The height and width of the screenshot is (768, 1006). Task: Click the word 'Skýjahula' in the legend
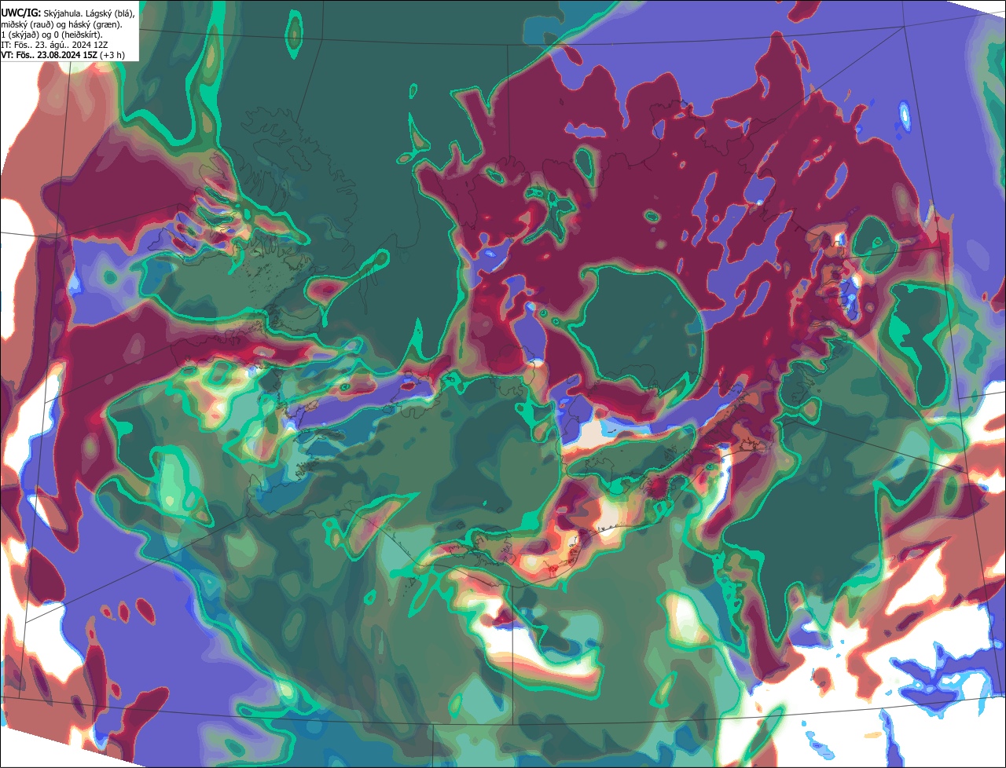pos(62,14)
